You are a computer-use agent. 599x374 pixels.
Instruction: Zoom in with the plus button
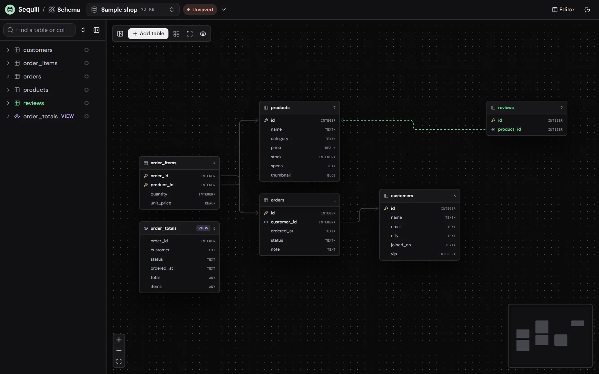[119, 340]
